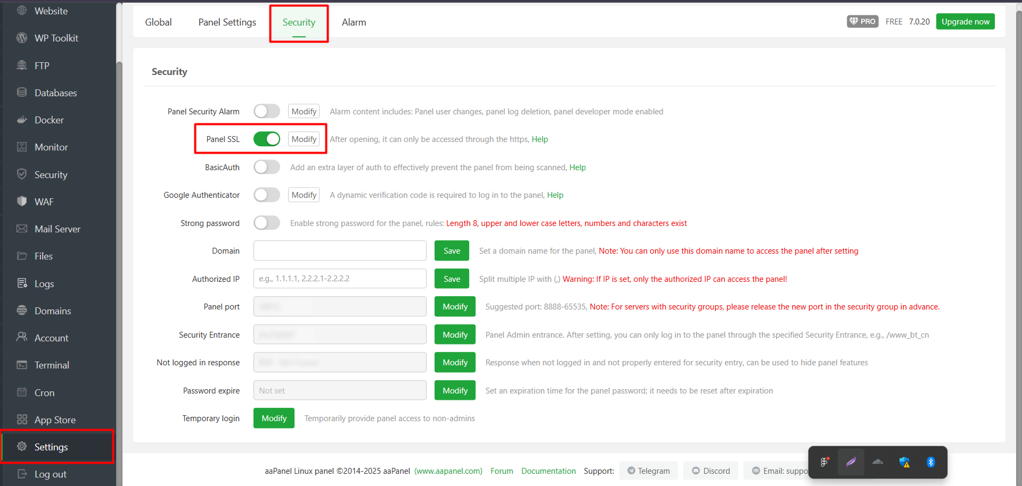This screenshot has height=486, width=1022.
Task: Open the Databases icon in sidebar
Action: click(x=22, y=93)
